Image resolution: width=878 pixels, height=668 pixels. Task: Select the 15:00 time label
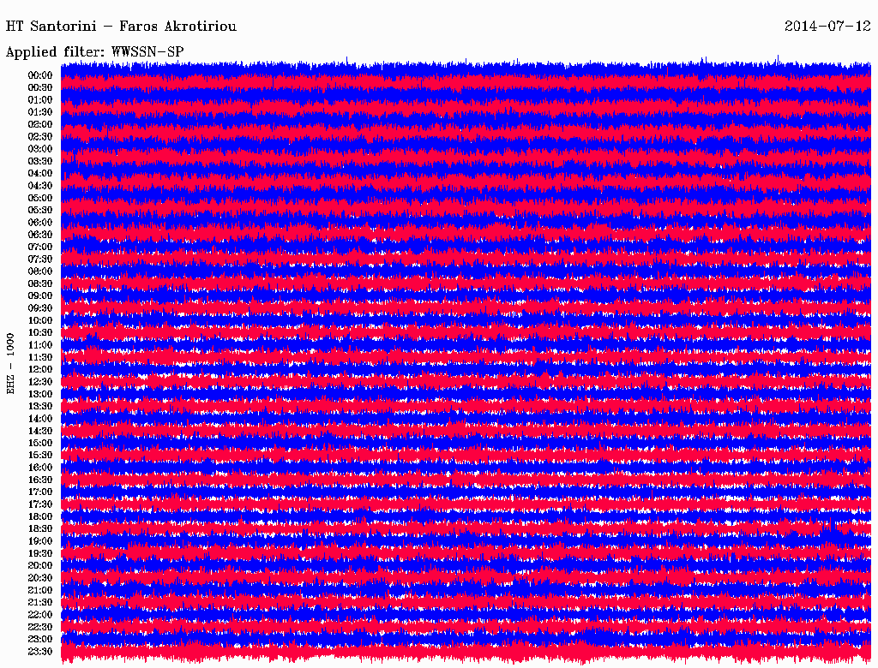click(x=40, y=443)
